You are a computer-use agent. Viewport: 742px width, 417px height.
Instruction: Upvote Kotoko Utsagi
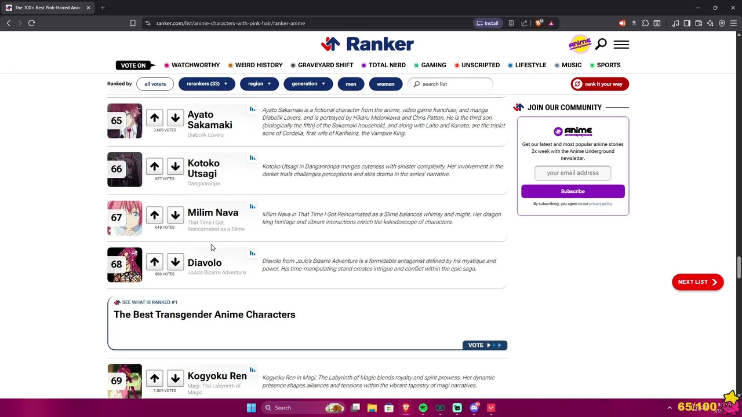(154, 167)
